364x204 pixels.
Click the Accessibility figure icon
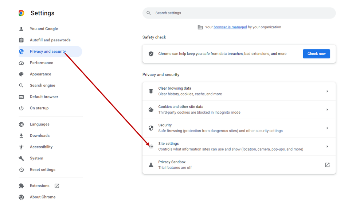click(21, 147)
